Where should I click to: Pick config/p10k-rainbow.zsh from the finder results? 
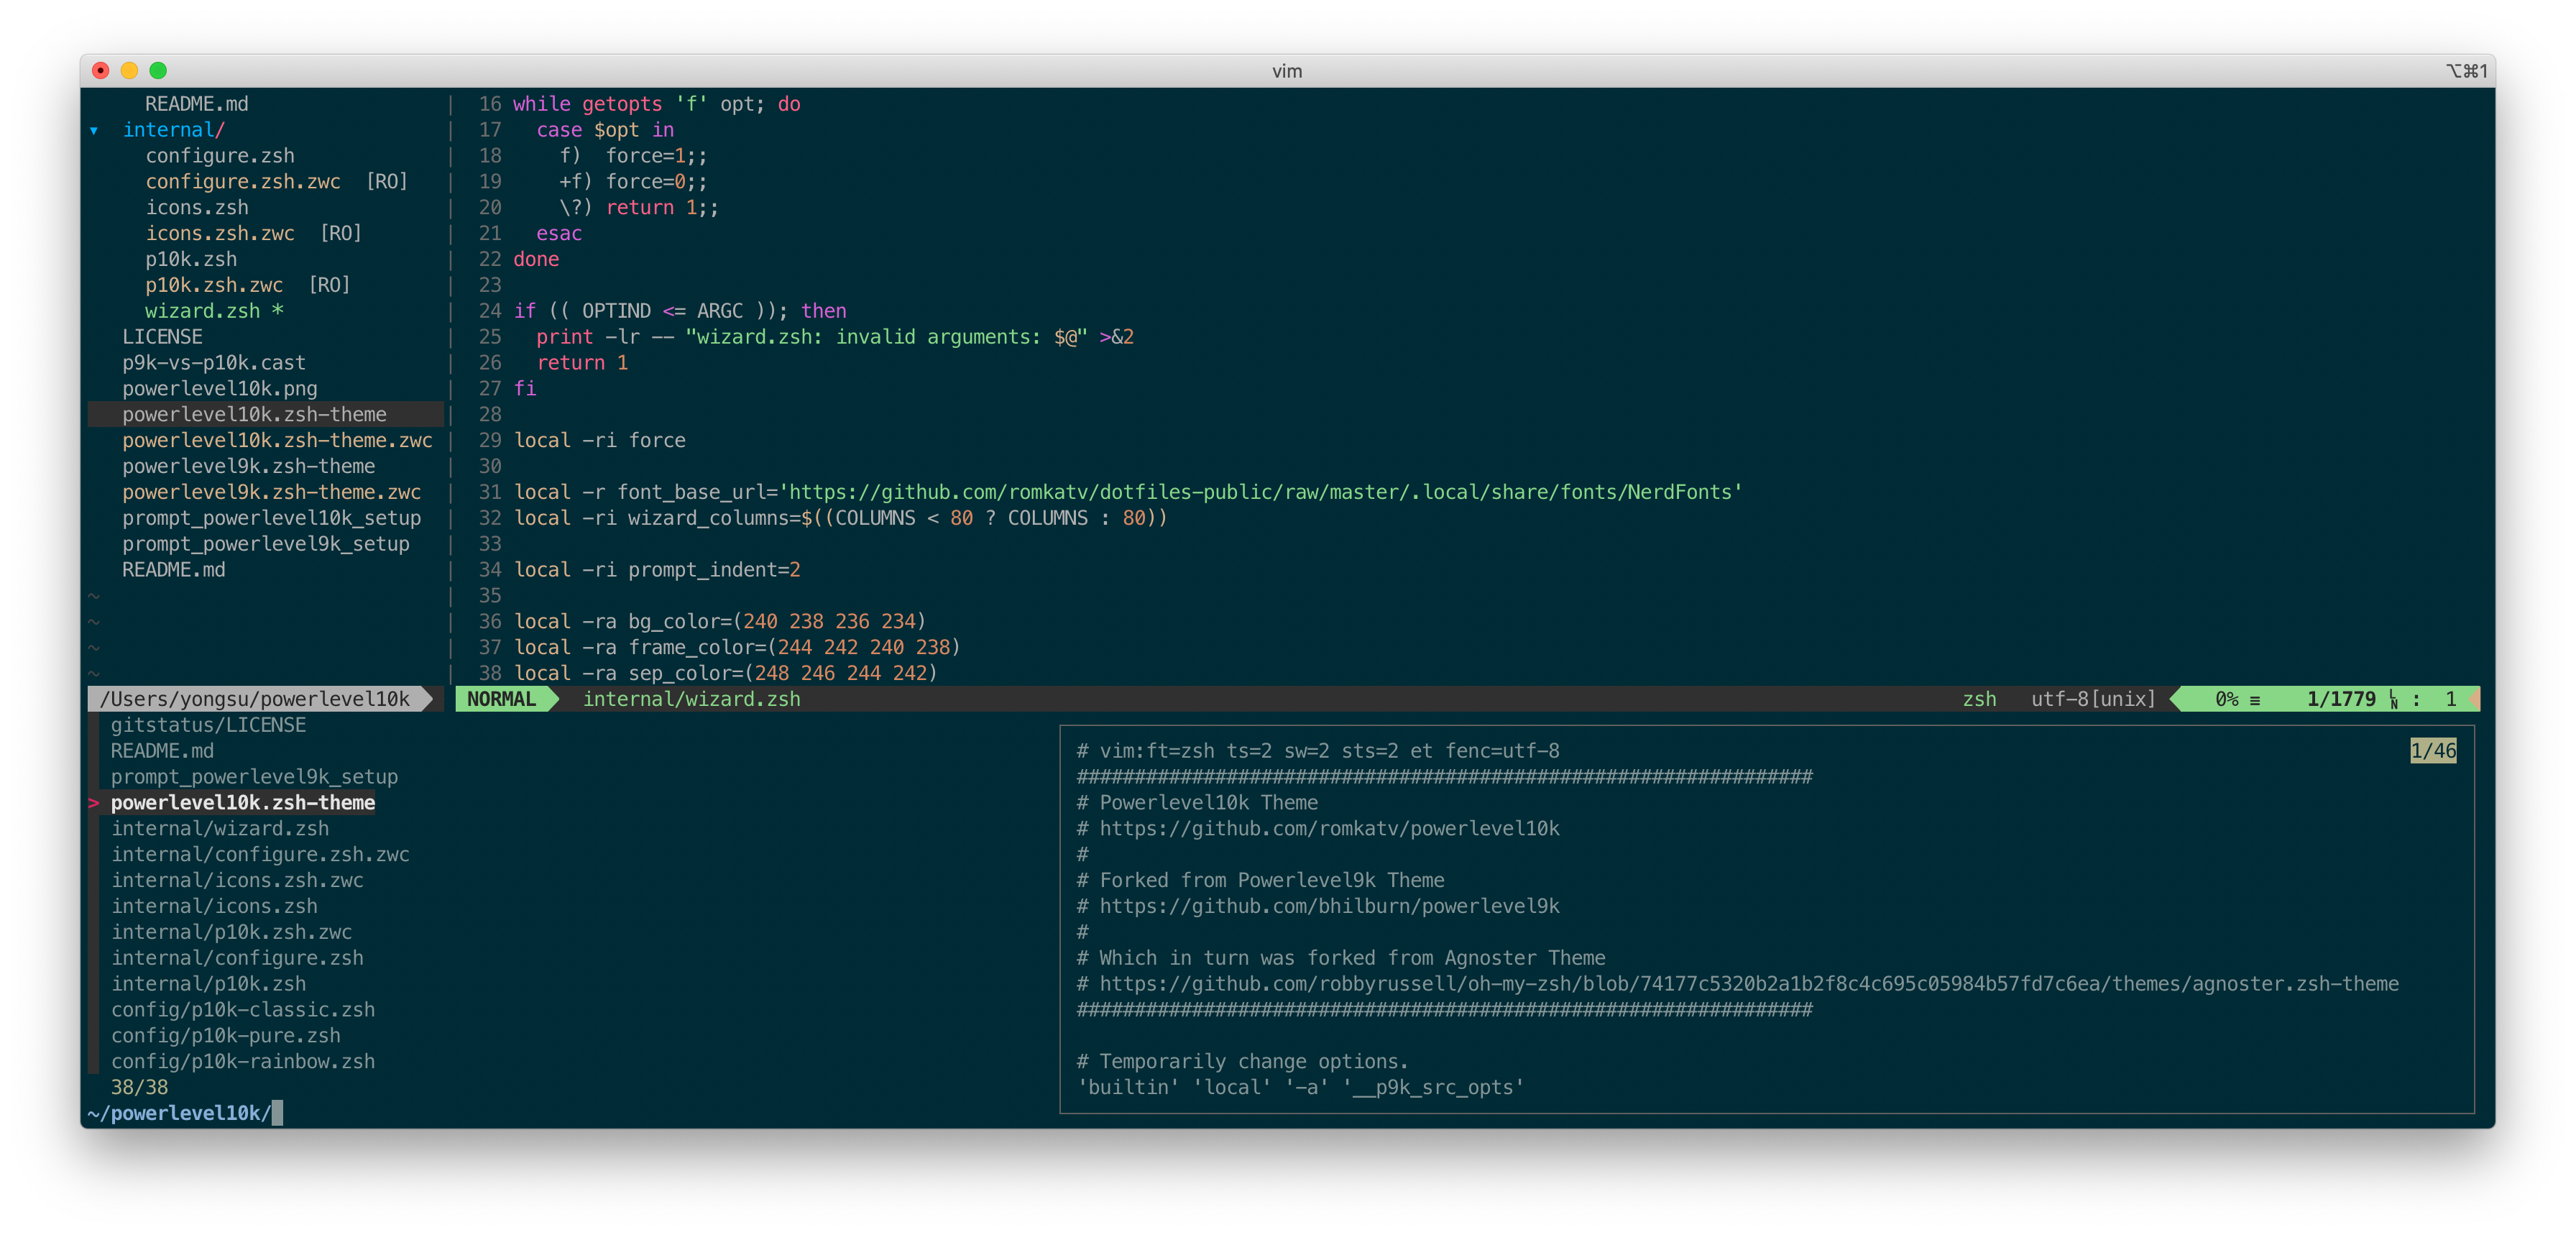[x=243, y=1061]
